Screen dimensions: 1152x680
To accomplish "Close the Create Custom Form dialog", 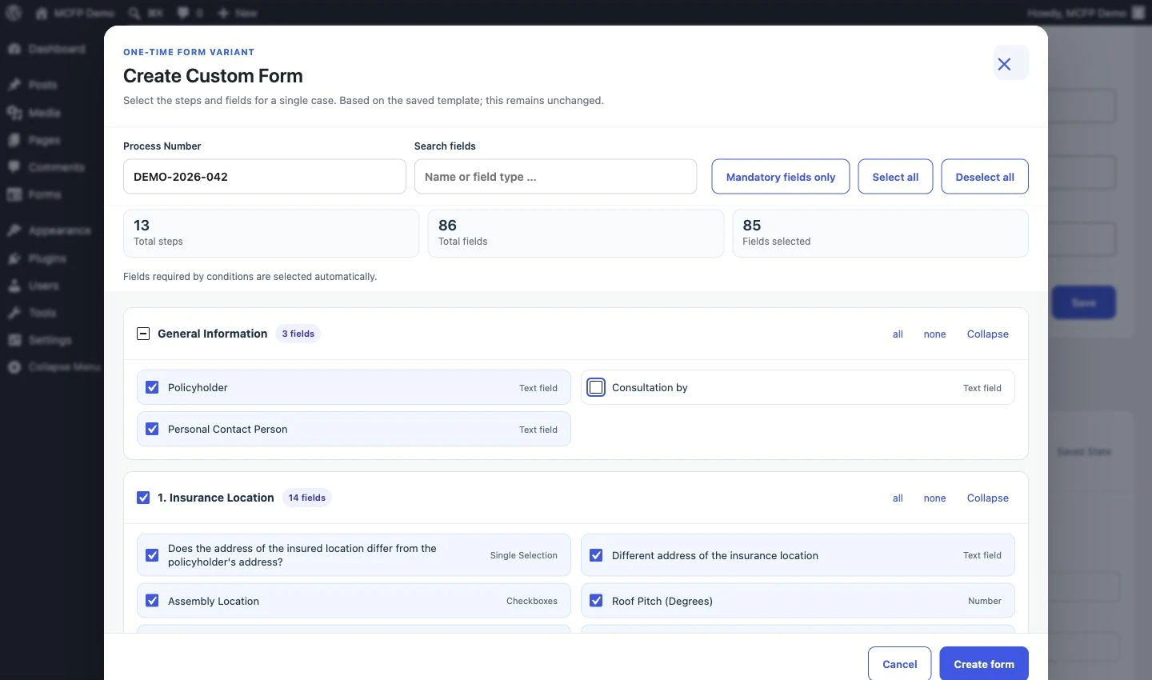I will click(1010, 63).
